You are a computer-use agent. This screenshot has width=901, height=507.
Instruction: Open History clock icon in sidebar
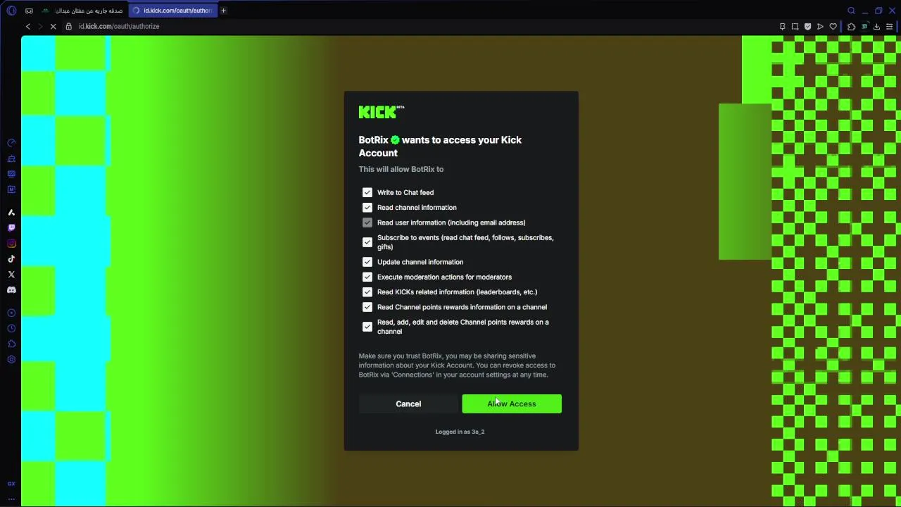point(11,329)
